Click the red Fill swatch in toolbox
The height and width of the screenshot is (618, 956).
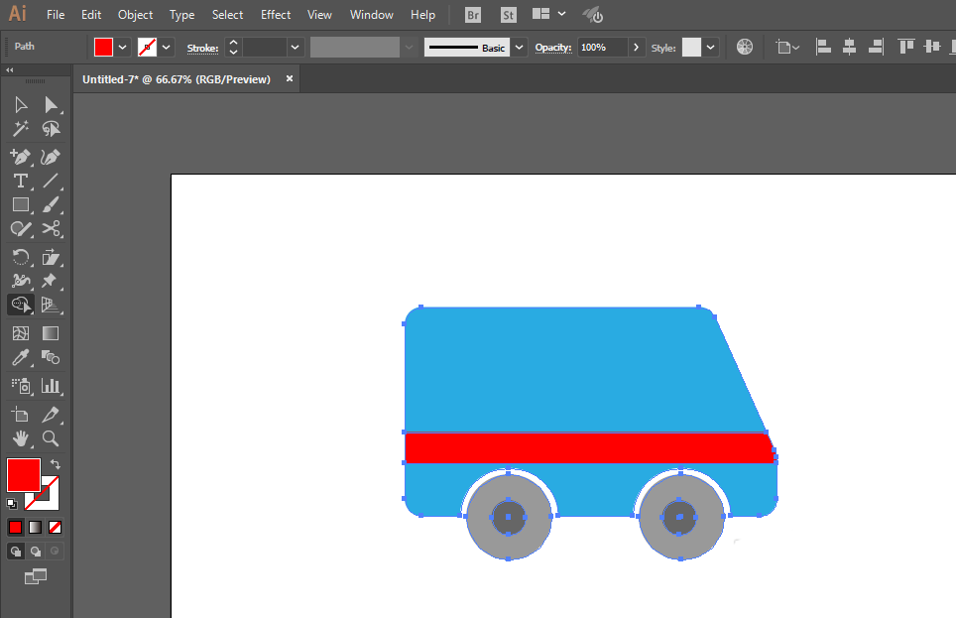[x=23, y=474]
